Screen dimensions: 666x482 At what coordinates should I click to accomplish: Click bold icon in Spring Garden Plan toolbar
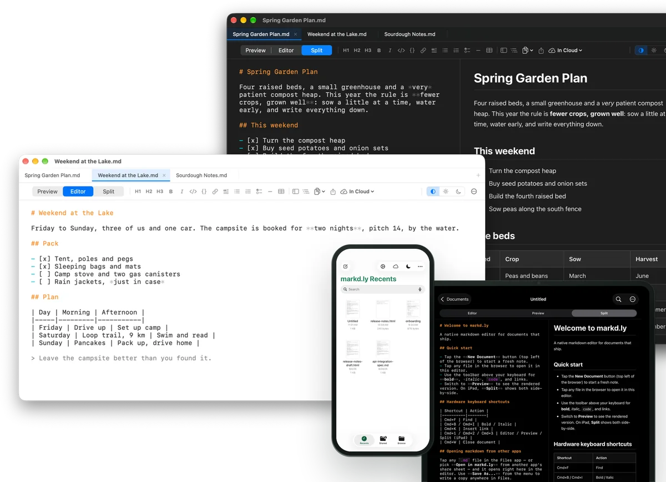pos(379,51)
